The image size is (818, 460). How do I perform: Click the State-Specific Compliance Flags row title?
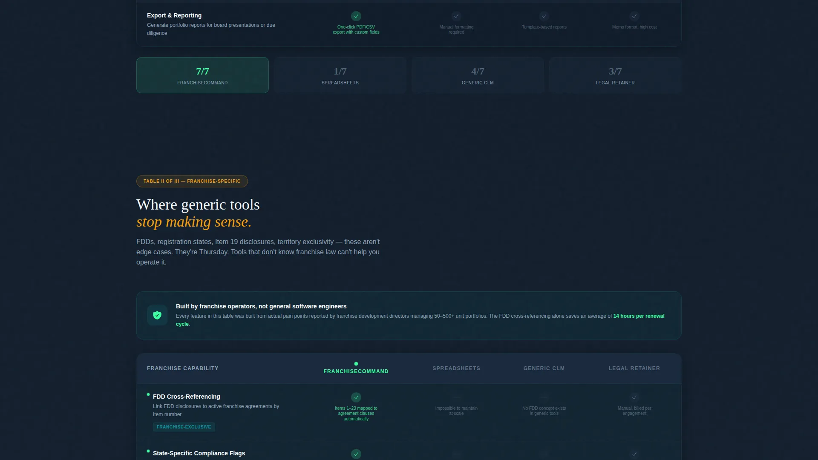point(199,453)
